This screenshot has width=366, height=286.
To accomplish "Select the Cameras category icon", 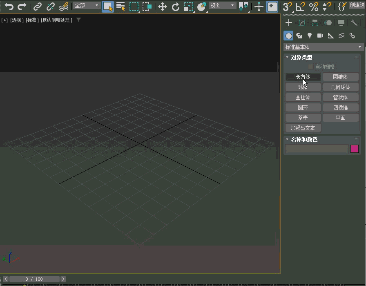I will 320,36.
